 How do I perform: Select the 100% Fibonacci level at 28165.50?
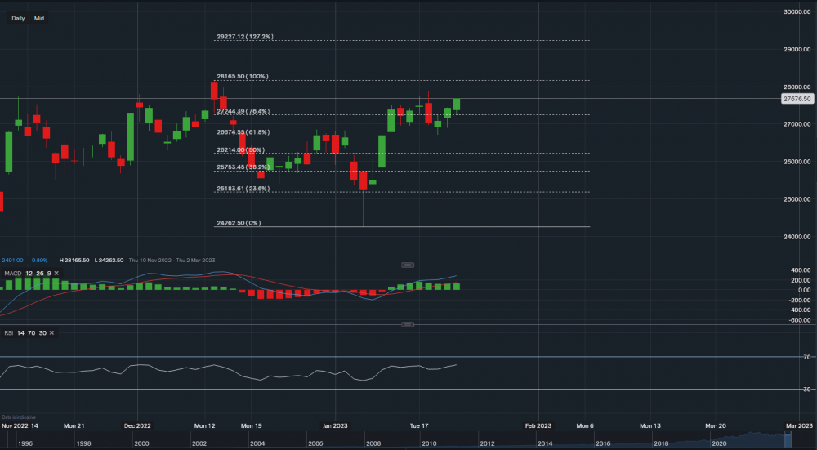(x=242, y=77)
